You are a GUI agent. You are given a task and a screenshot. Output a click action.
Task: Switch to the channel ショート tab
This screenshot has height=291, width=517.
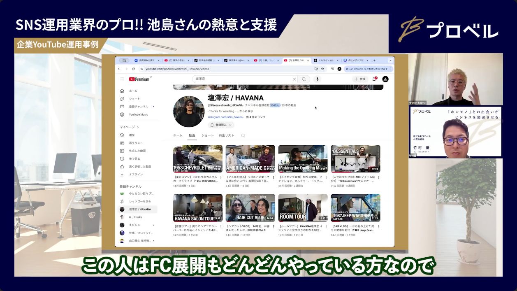pos(207,135)
